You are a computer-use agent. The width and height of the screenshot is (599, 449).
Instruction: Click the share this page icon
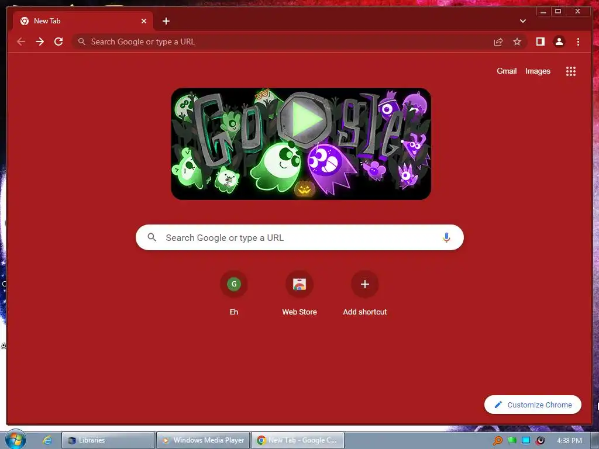point(498,42)
